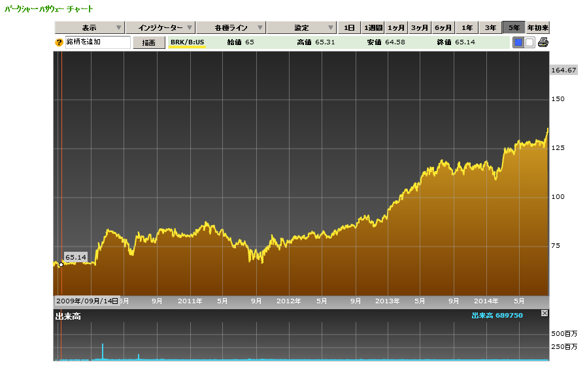This screenshot has width=587, height=377.
Task: Select the 年初来 time range
Action: (x=538, y=27)
